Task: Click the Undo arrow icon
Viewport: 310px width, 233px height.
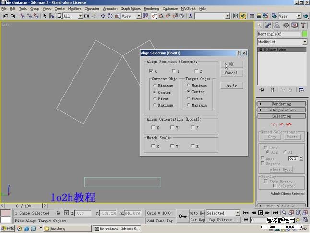Action: click(x=6, y=16)
